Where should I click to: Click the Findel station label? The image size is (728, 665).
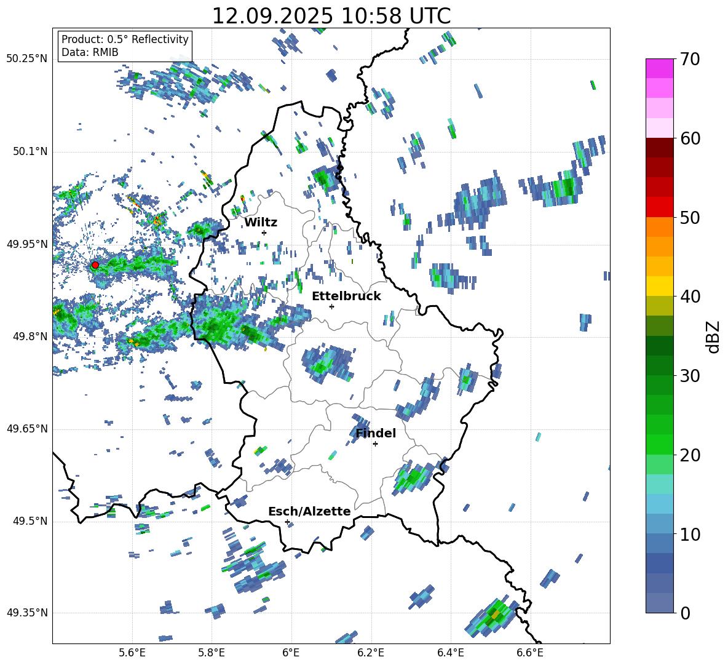[x=376, y=433]
